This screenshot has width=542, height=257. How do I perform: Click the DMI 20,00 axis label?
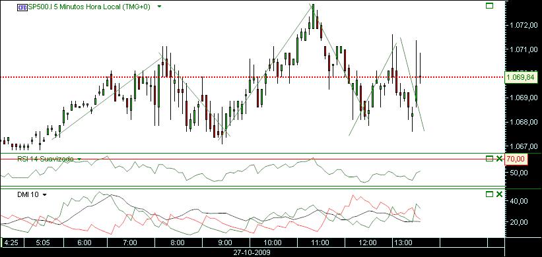coord(519,222)
